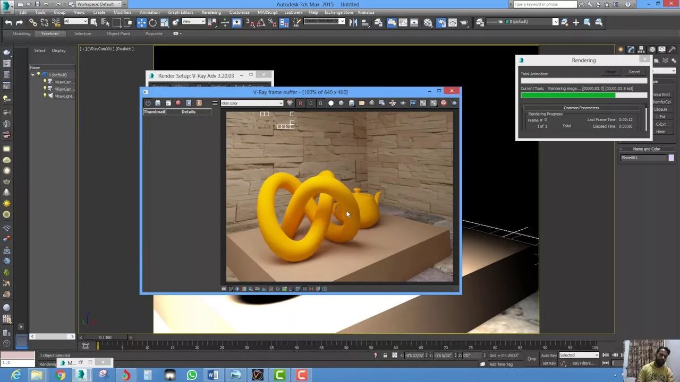Click the time slider 0 / 100
The width and height of the screenshot is (680, 382).
click(x=105, y=337)
